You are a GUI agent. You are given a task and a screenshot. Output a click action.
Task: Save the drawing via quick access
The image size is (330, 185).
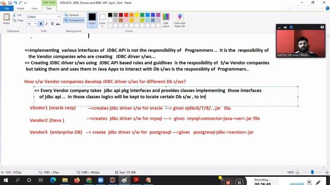[x=10, y=3]
